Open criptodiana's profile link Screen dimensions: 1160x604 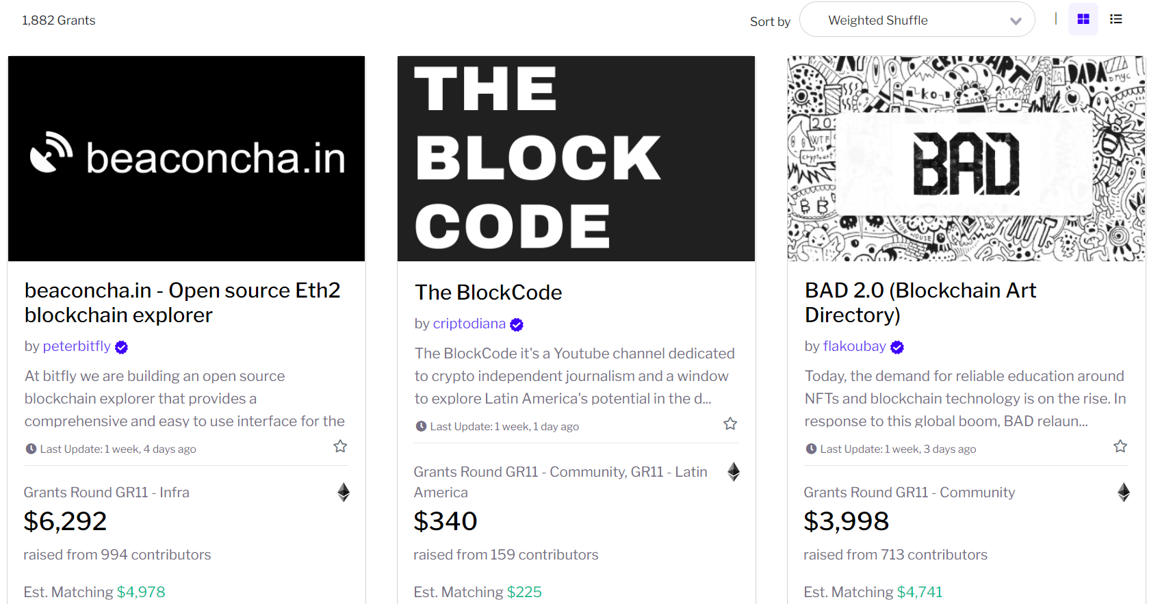[469, 324]
